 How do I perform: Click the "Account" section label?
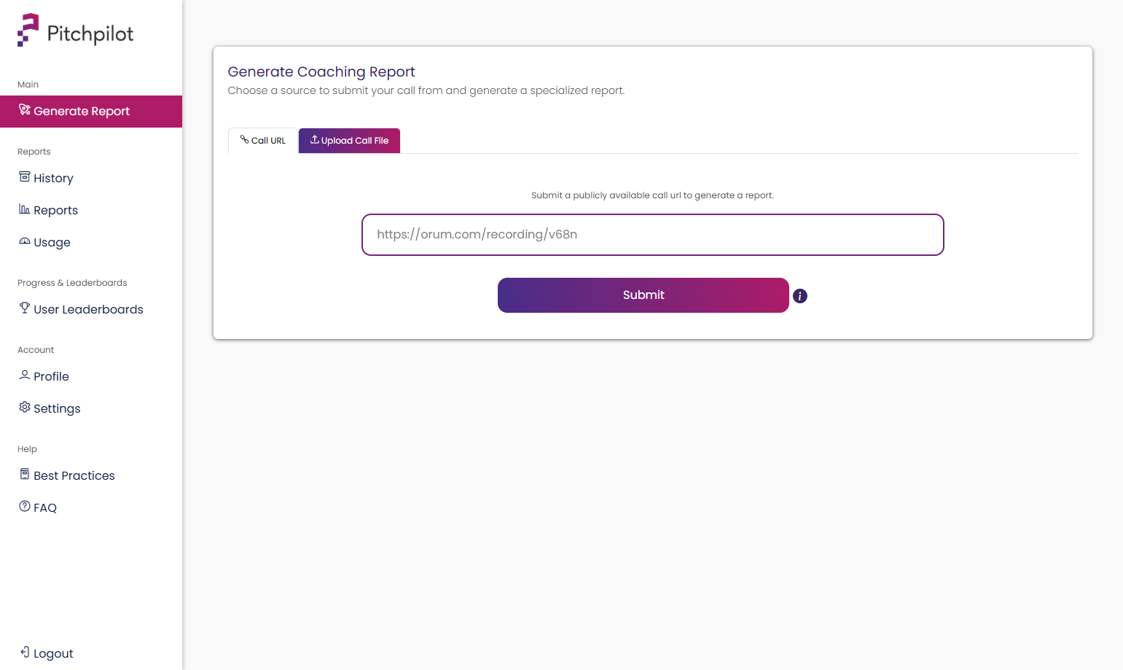coord(36,350)
